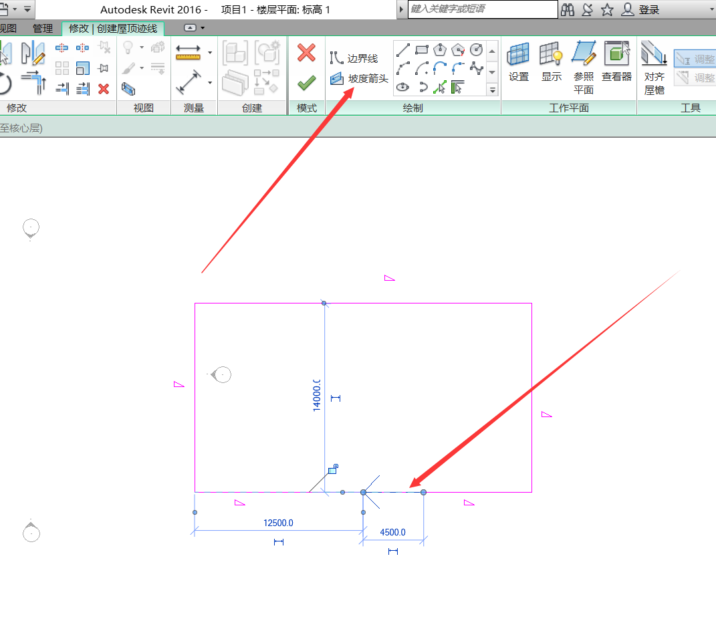This screenshot has height=619, width=716.
Task: Cancel edit mode with the red X
Action: [306, 53]
